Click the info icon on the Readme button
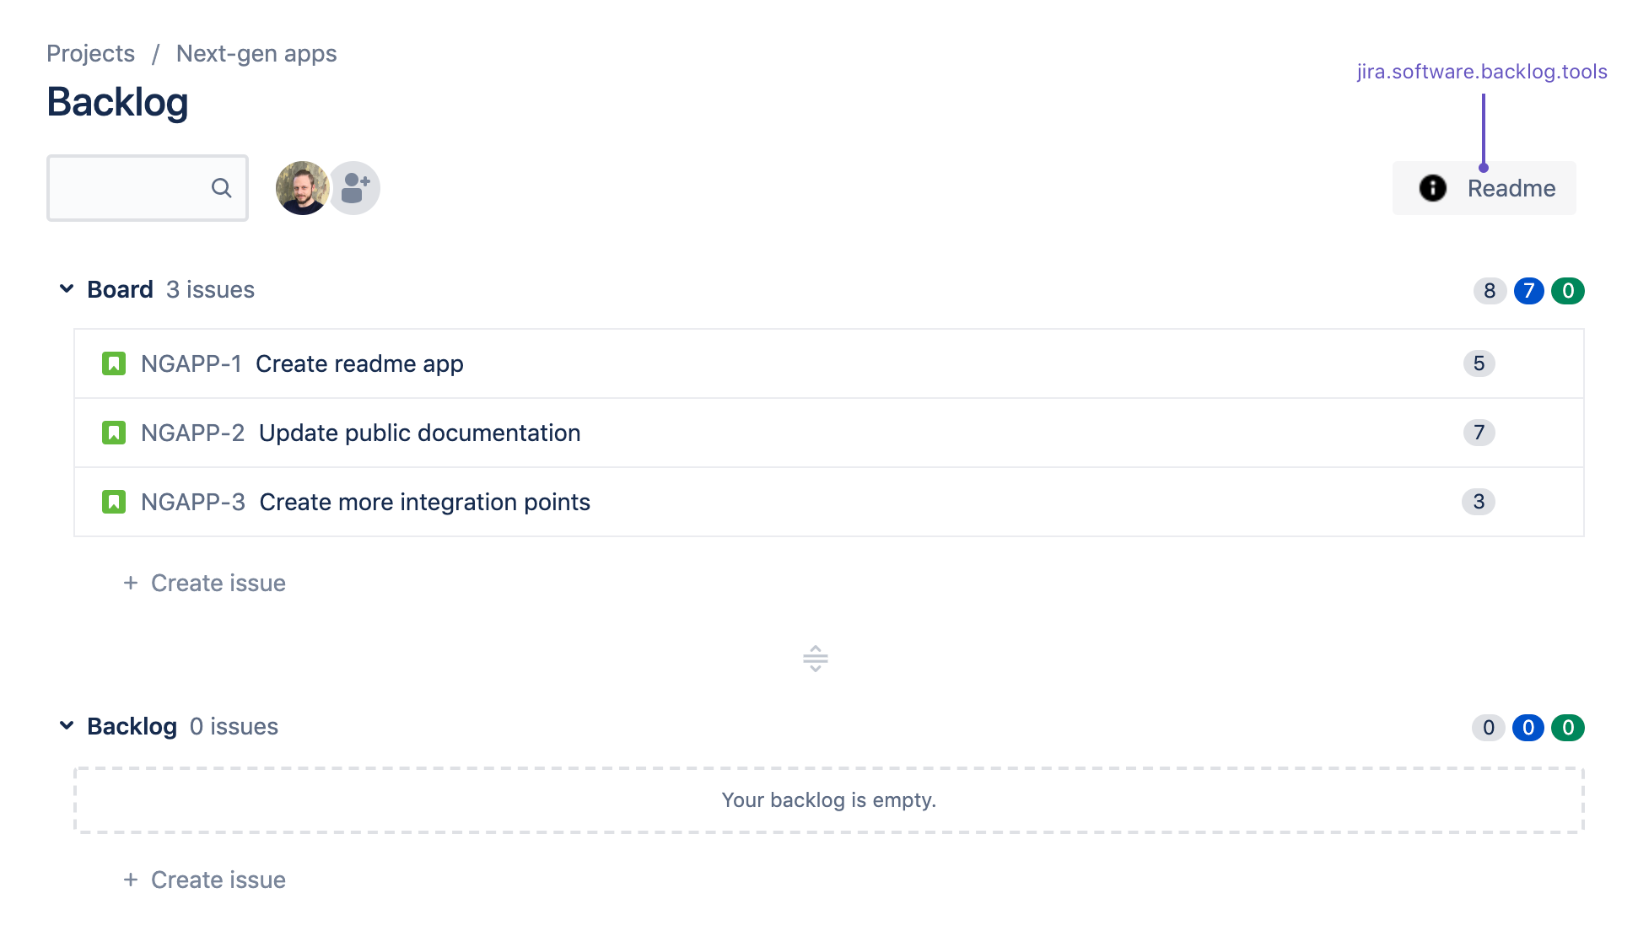 tap(1432, 188)
